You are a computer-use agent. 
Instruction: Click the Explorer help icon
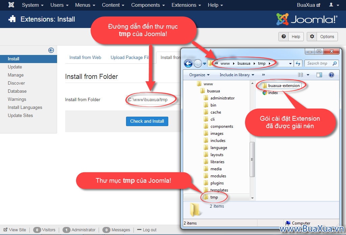(331, 75)
